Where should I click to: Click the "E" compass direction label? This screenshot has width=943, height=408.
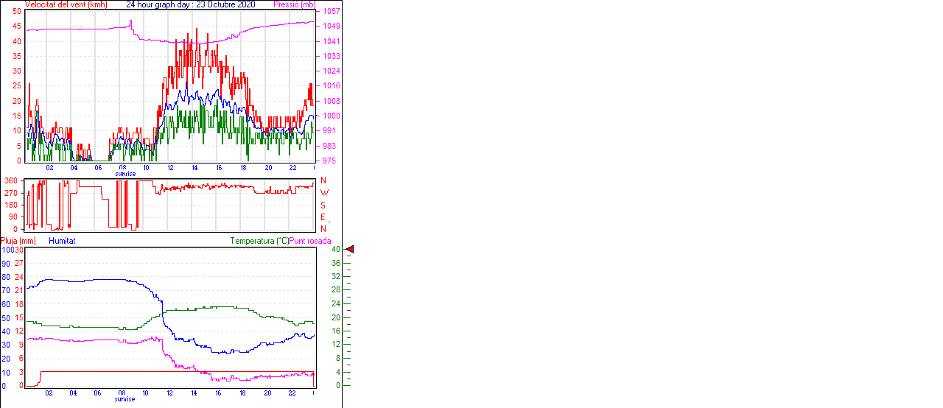pyautogui.click(x=323, y=217)
